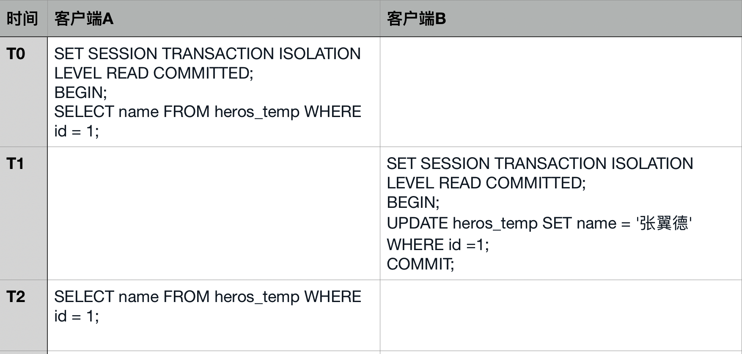This screenshot has width=742, height=354.
Task: Click the COMMIT; statement
Action: pyautogui.click(x=420, y=264)
